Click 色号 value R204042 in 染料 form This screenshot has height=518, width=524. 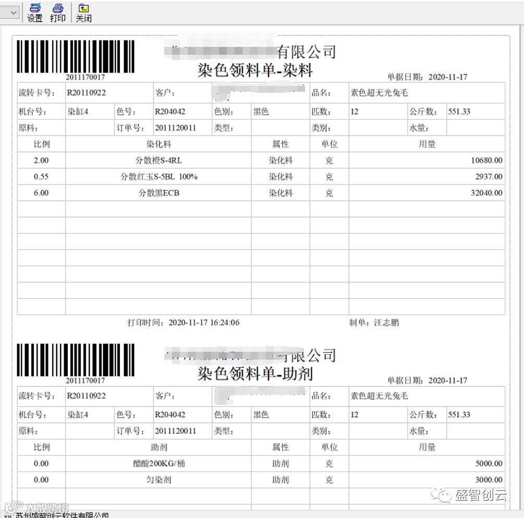170,112
